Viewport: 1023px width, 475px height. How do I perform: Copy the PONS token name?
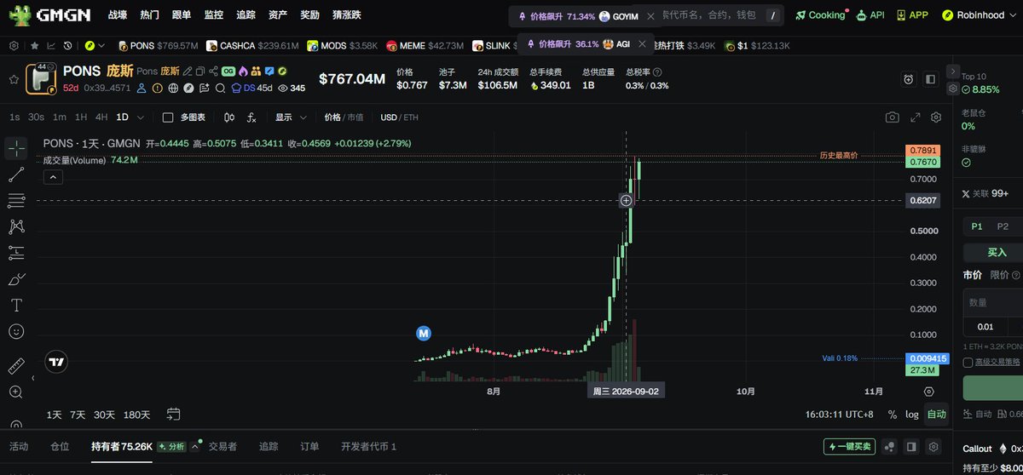pos(199,71)
